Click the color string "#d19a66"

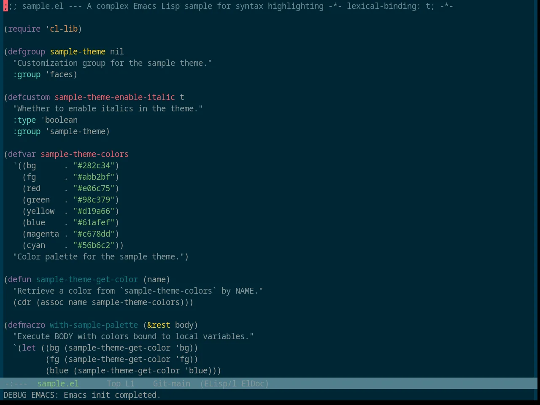[94, 211]
